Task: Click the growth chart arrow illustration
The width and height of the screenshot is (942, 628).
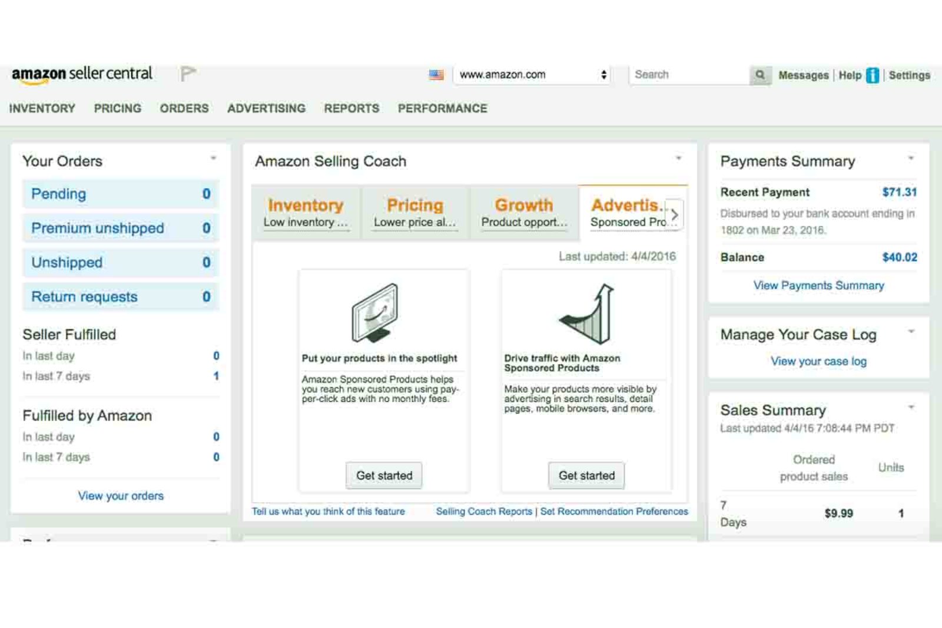Action: click(588, 313)
